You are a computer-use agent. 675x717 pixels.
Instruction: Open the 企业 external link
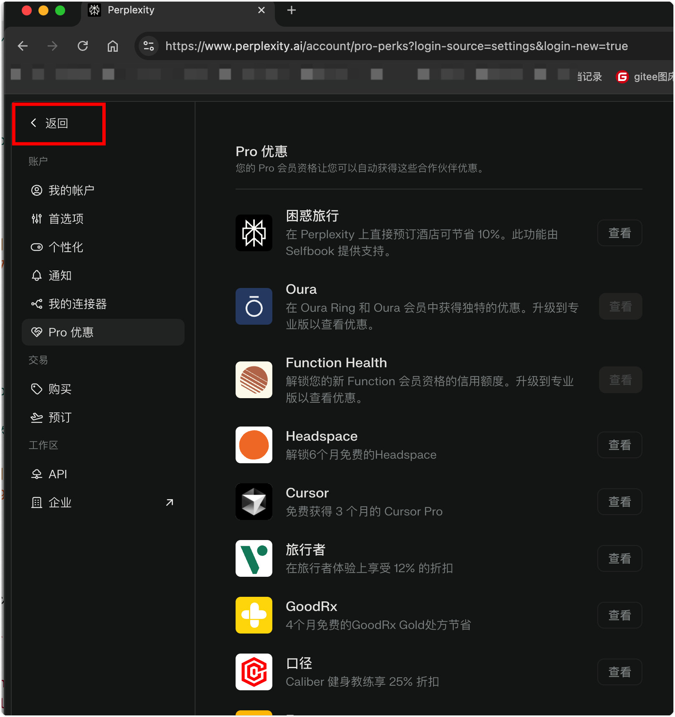click(102, 502)
